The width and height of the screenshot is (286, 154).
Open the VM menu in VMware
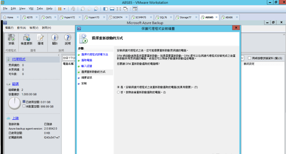tap(31, 8)
